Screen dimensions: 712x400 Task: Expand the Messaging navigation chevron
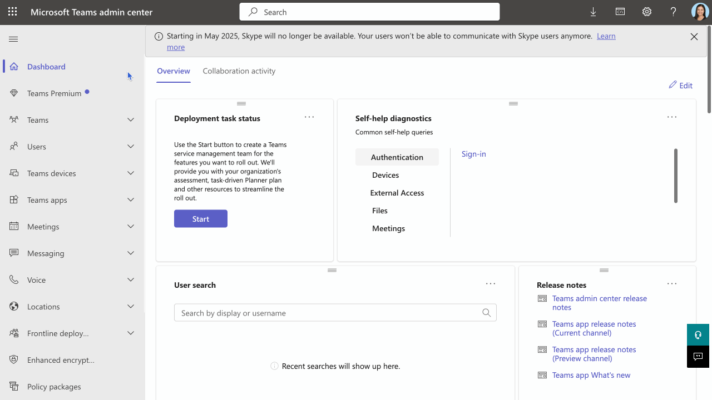pyautogui.click(x=131, y=253)
